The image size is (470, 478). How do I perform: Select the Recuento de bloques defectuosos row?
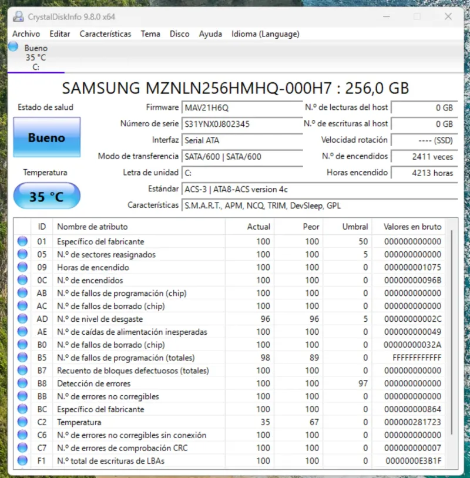[229, 370]
